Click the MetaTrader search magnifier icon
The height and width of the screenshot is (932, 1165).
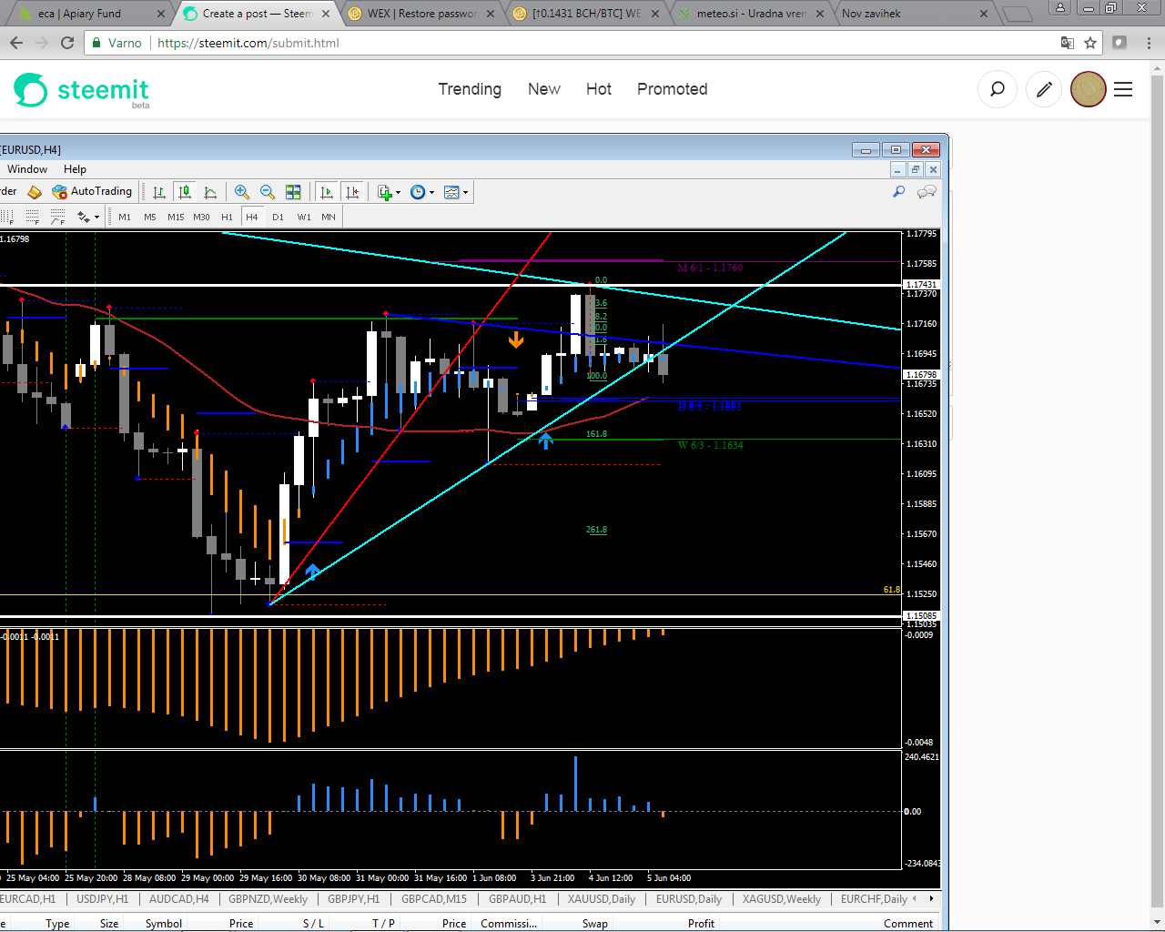899,192
